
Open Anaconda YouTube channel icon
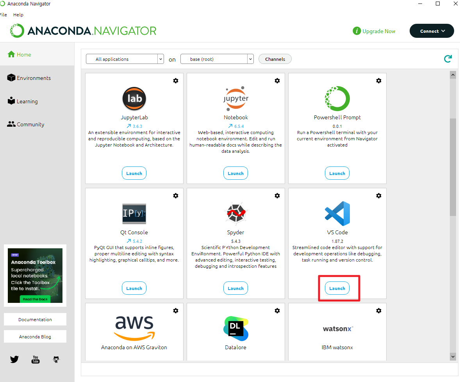[x=36, y=359]
